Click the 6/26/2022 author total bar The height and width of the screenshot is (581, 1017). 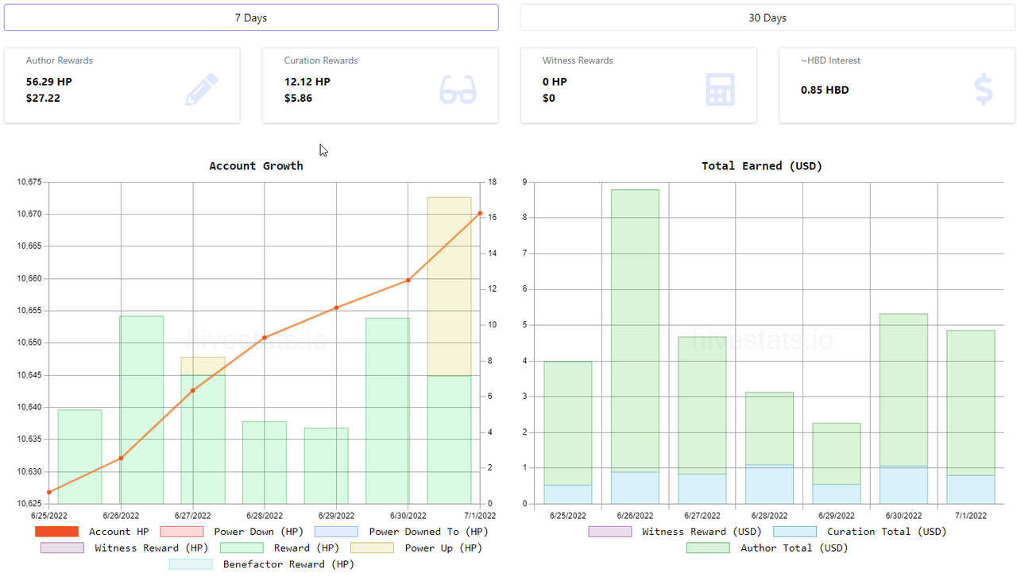click(x=635, y=331)
